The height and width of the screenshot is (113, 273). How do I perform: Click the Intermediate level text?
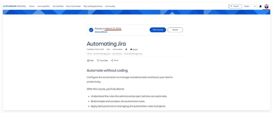point(118,49)
